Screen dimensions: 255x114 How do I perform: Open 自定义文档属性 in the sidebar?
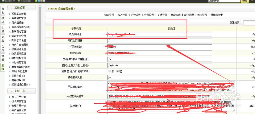(20, 45)
